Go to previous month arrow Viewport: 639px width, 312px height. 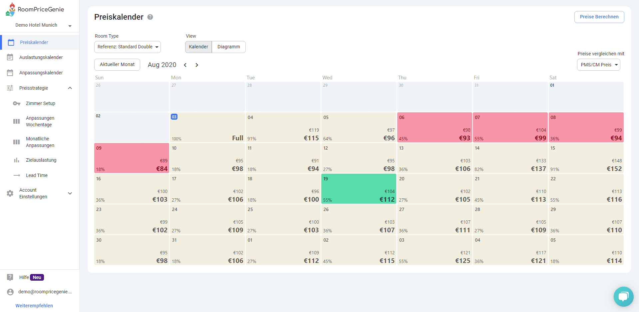[185, 65]
